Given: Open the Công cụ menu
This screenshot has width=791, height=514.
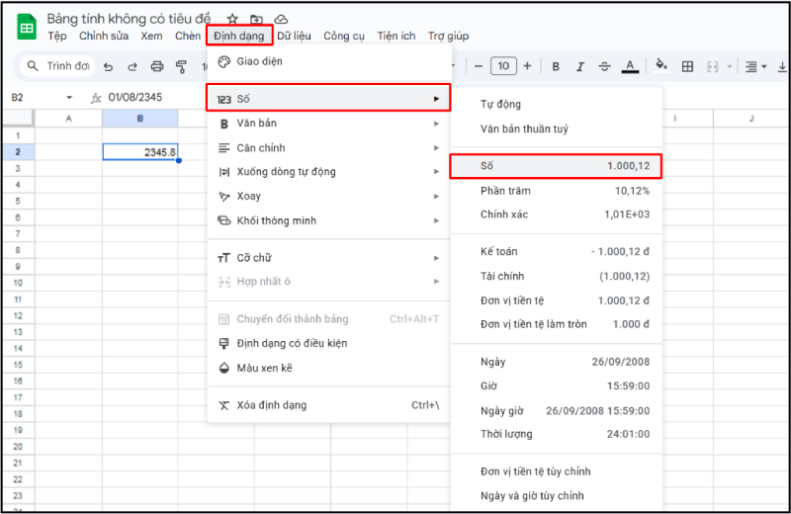Looking at the screenshot, I should (x=343, y=36).
